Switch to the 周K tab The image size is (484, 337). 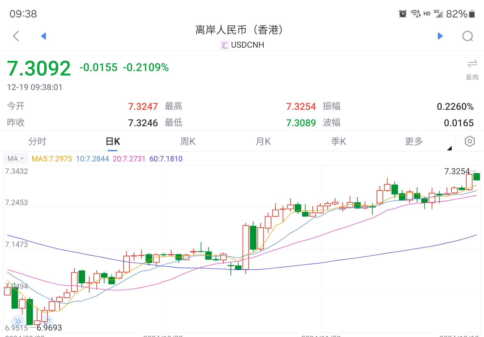tap(188, 141)
